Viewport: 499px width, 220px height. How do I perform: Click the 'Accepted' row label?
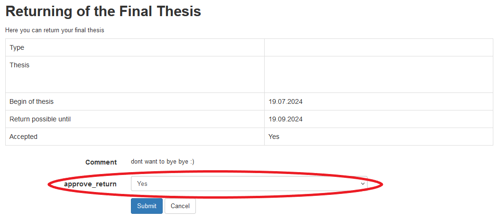(x=24, y=137)
